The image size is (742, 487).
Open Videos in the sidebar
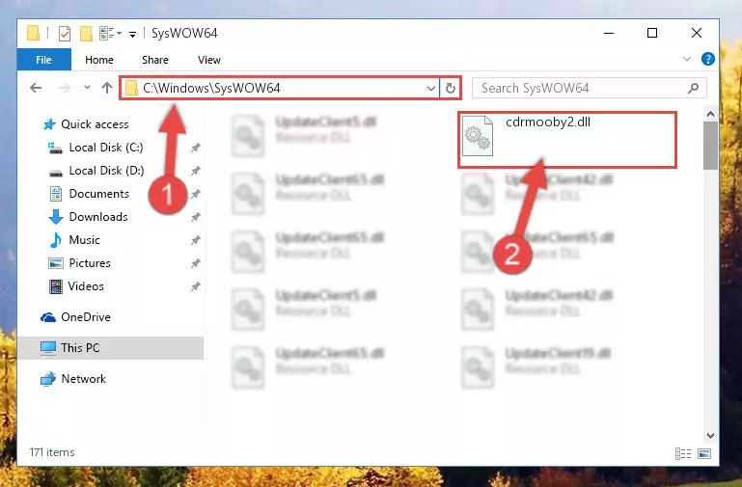point(76,286)
